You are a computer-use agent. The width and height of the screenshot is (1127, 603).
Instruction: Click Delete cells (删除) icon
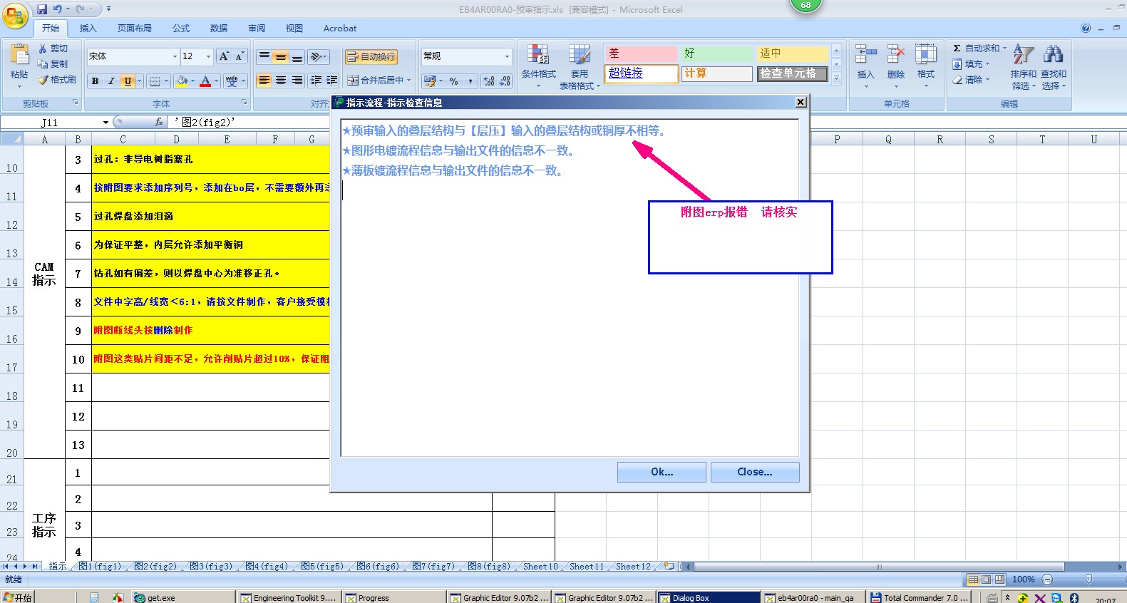(896, 54)
